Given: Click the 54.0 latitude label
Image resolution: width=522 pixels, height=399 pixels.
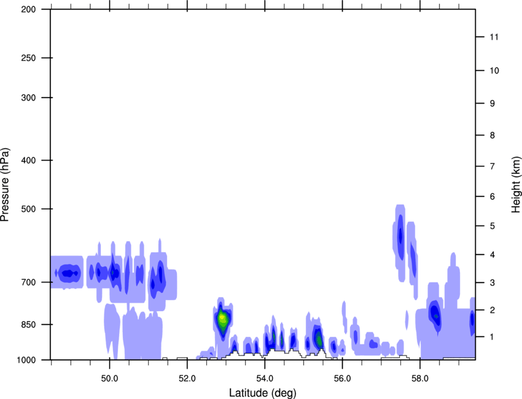Looking at the screenshot, I should (x=265, y=379).
